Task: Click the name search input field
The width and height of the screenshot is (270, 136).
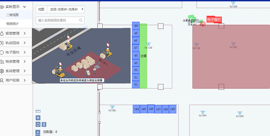Action: [58, 20]
